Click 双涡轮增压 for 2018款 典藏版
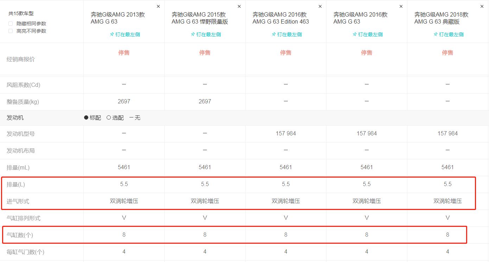489x262 pixels. pyautogui.click(x=447, y=201)
